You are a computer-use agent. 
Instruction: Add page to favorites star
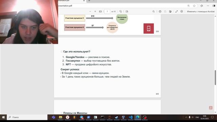tap(194, 6)
